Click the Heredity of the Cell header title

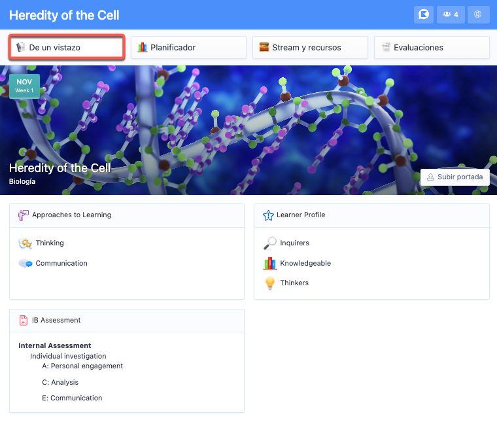(64, 15)
